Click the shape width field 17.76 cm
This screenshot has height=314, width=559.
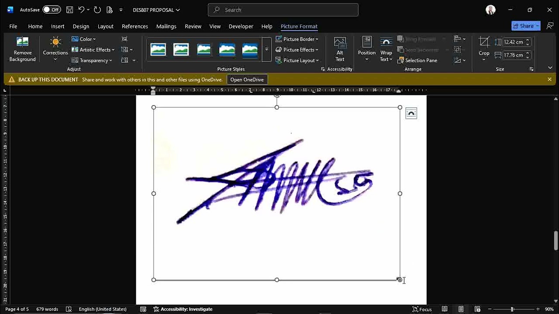pos(514,55)
